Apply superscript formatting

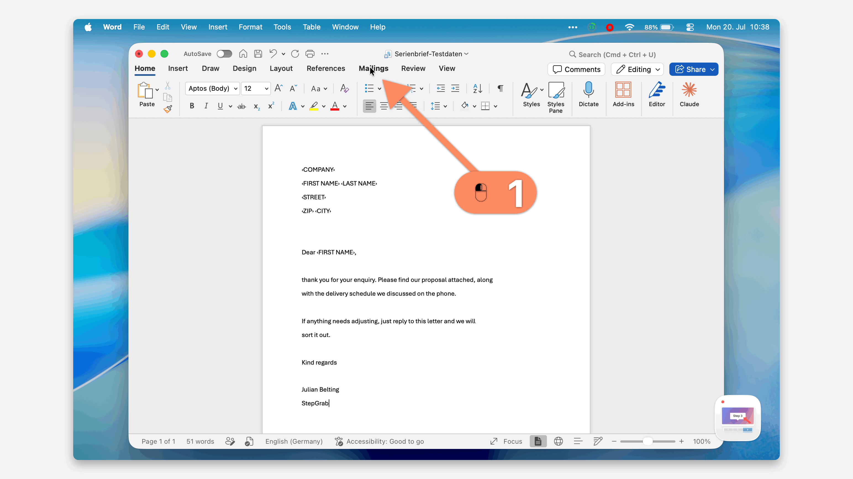(x=271, y=106)
